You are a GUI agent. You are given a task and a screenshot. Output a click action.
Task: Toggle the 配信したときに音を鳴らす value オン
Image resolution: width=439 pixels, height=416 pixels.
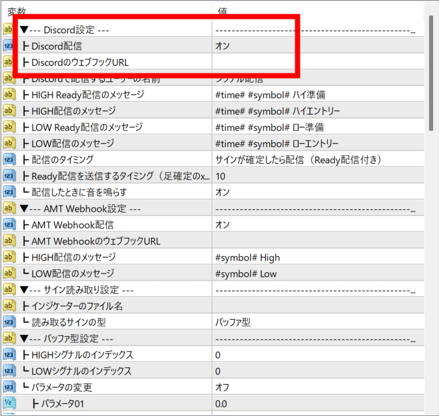tap(222, 192)
